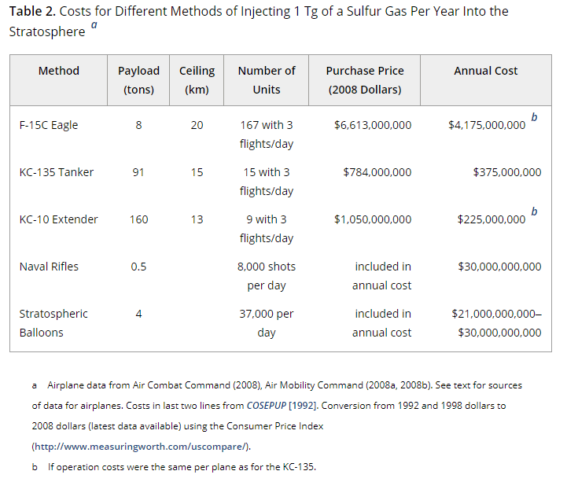Viewport: 567px width, 482px height.
Task: Click the Method column header
Action: (x=59, y=71)
